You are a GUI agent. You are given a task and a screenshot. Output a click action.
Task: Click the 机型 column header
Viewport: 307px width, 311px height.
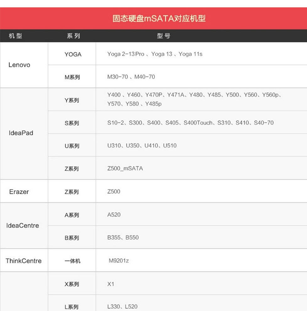click(15, 36)
